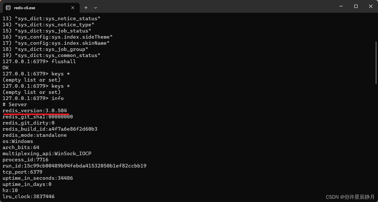378x202 pixels.
Task: Click the flushall command text
Action: pos(64,61)
